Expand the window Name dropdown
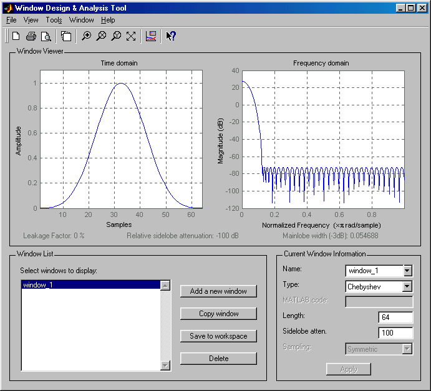This screenshot has width=431, height=391. coord(407,271)
